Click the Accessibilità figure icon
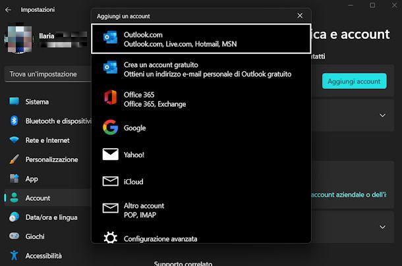This screenshot has width=402, height=266. 14,255
